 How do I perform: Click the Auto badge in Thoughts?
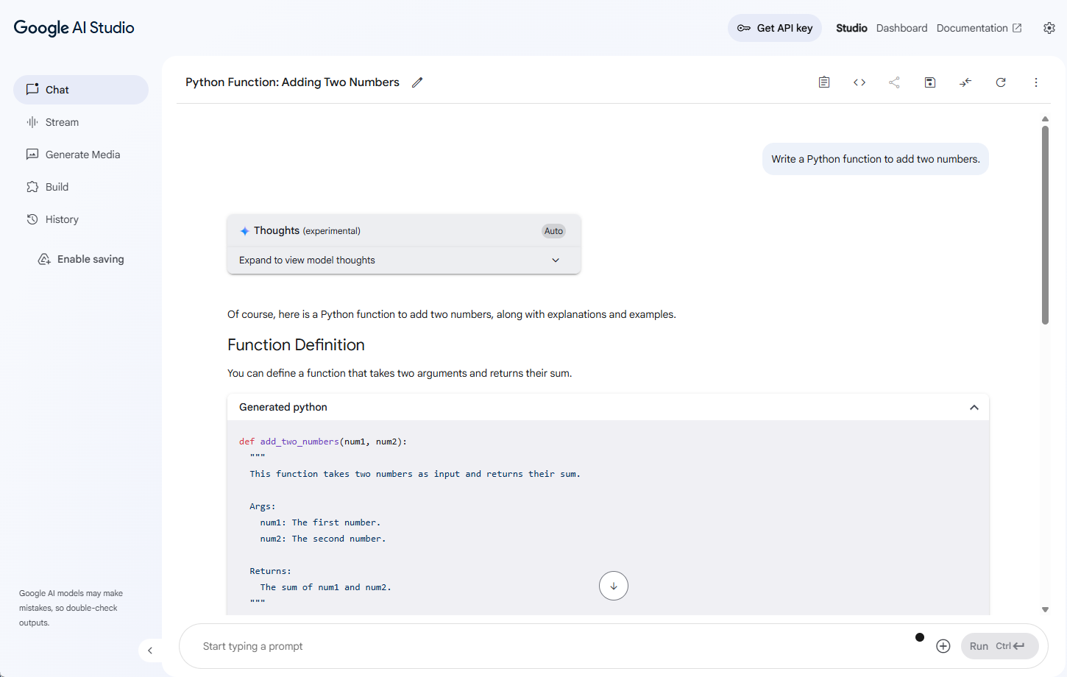tap(553, 231)
